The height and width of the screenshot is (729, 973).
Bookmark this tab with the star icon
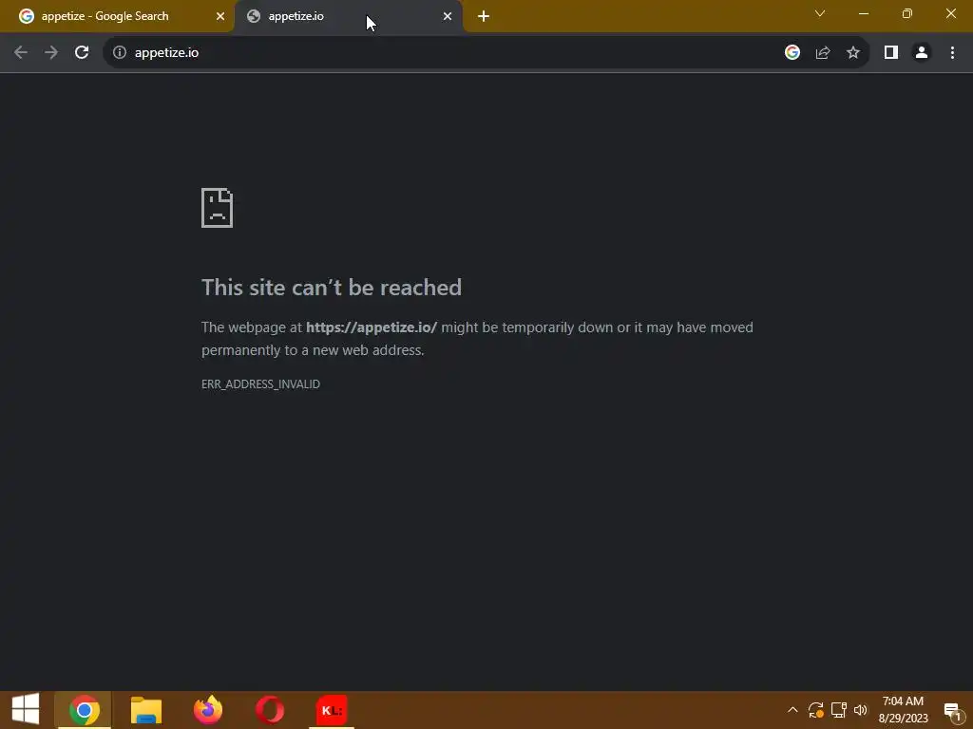tap(853, 53)
